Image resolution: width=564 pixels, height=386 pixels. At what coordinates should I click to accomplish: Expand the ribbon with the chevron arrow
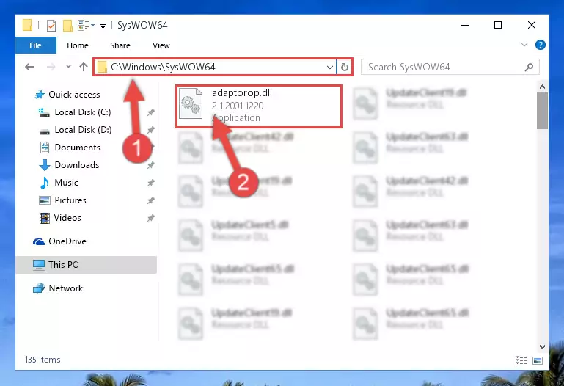[524, 45]
